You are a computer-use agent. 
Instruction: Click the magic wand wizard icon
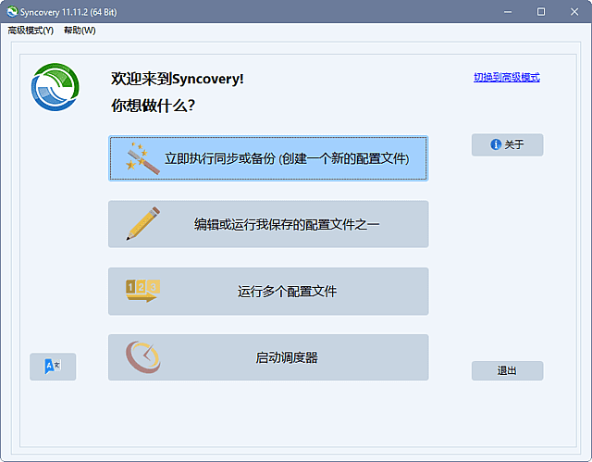pos(142,158)
